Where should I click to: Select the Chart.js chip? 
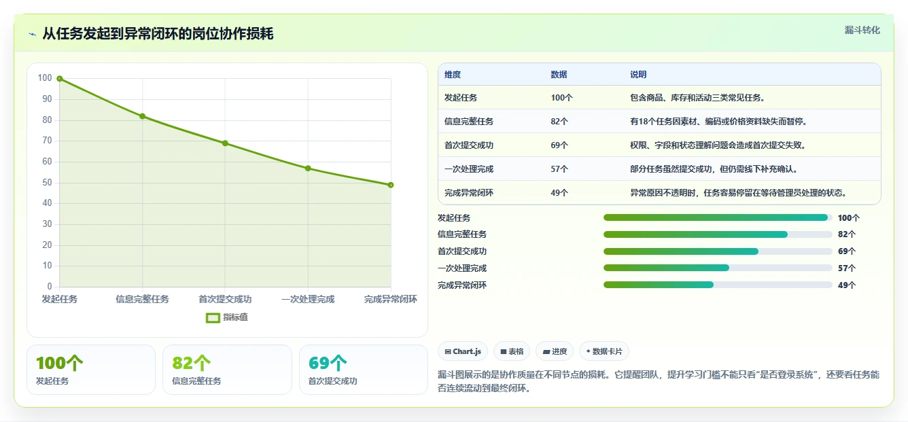pyautogui.click(x=463, y=351)
